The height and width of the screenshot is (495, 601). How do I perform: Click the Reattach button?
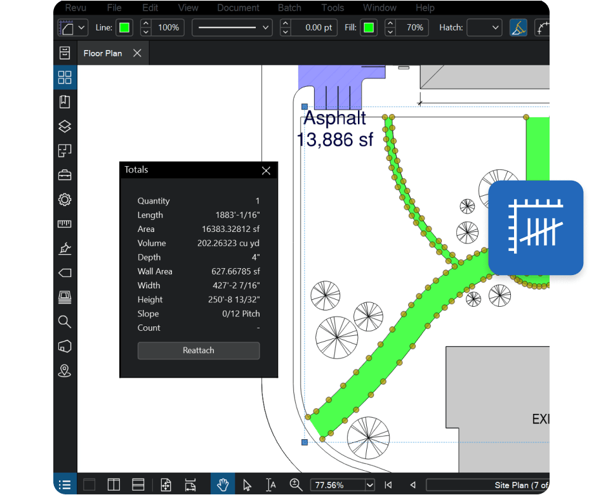[199, 350]
